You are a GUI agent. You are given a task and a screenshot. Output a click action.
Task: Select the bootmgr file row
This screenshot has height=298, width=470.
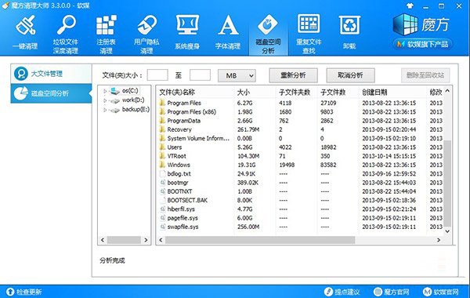click(x=300, y=183)
